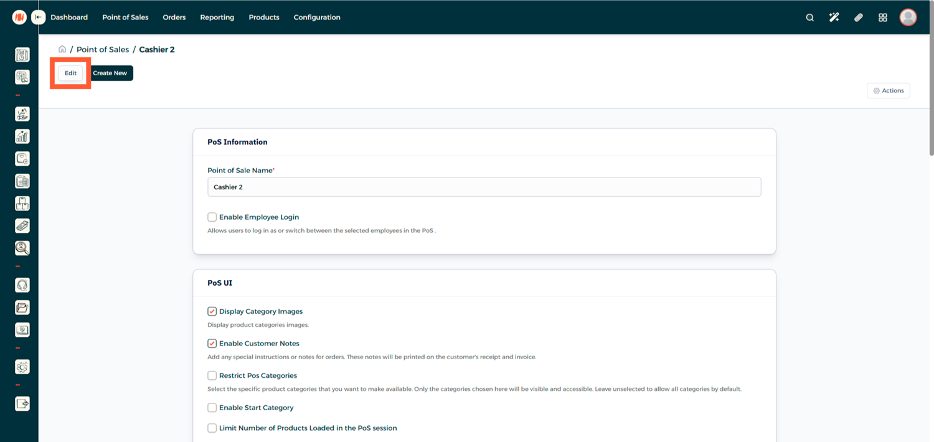
Task: Open the folder icon in sidebar
Action: tap(22, 308)
